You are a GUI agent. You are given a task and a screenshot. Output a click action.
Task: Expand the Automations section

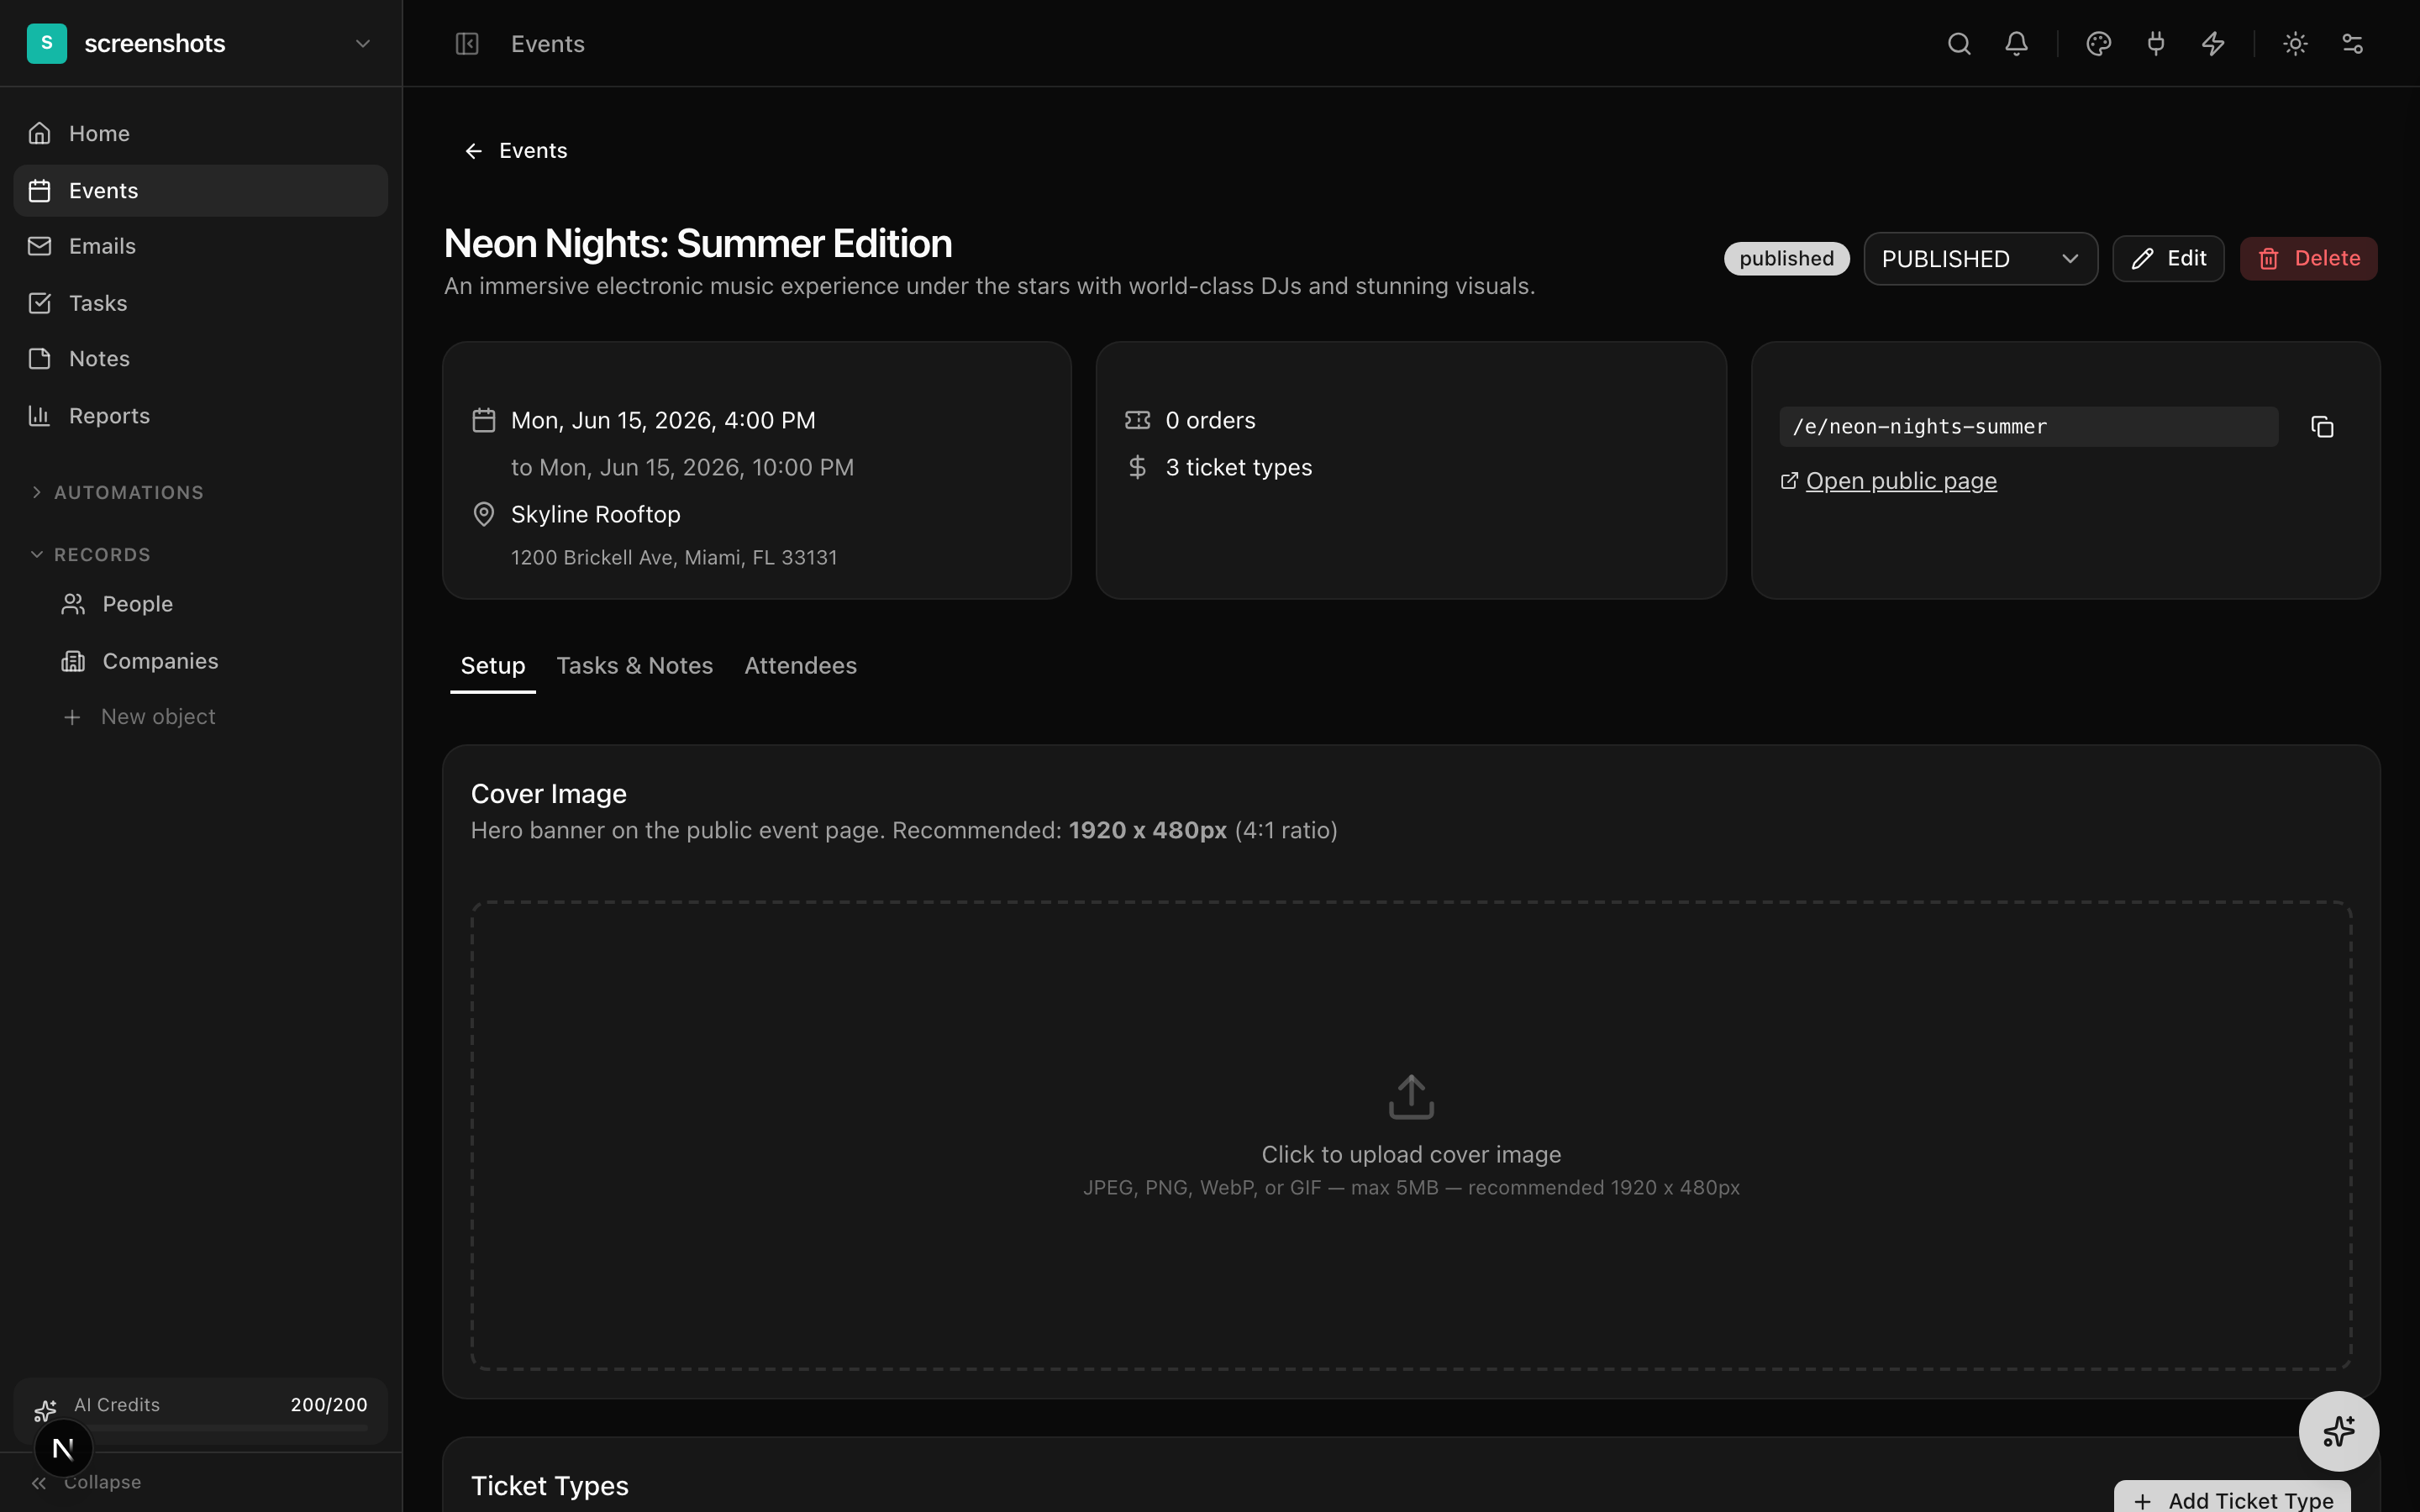pos(128,493)
